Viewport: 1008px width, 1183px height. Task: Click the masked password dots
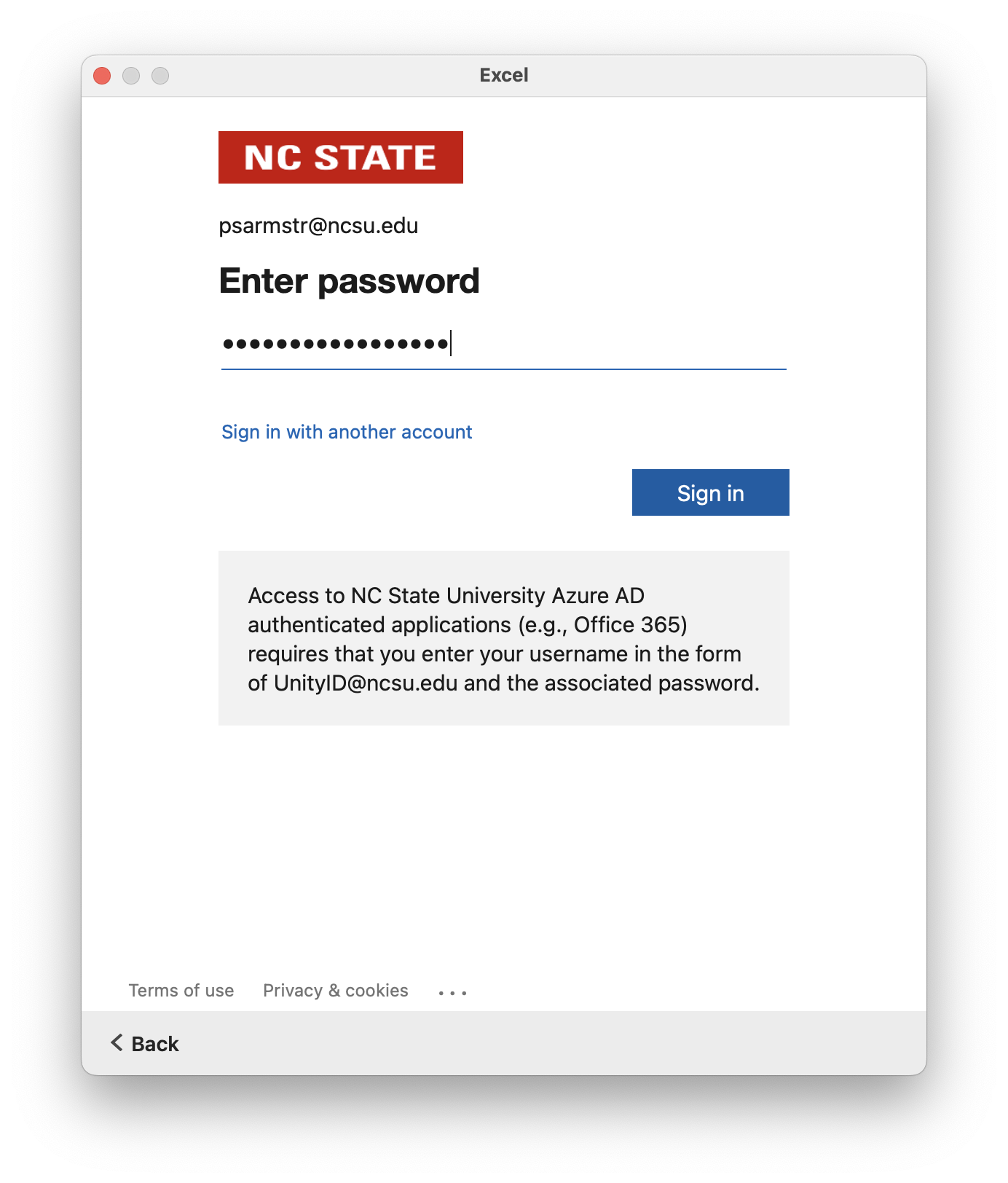(335, 344)
